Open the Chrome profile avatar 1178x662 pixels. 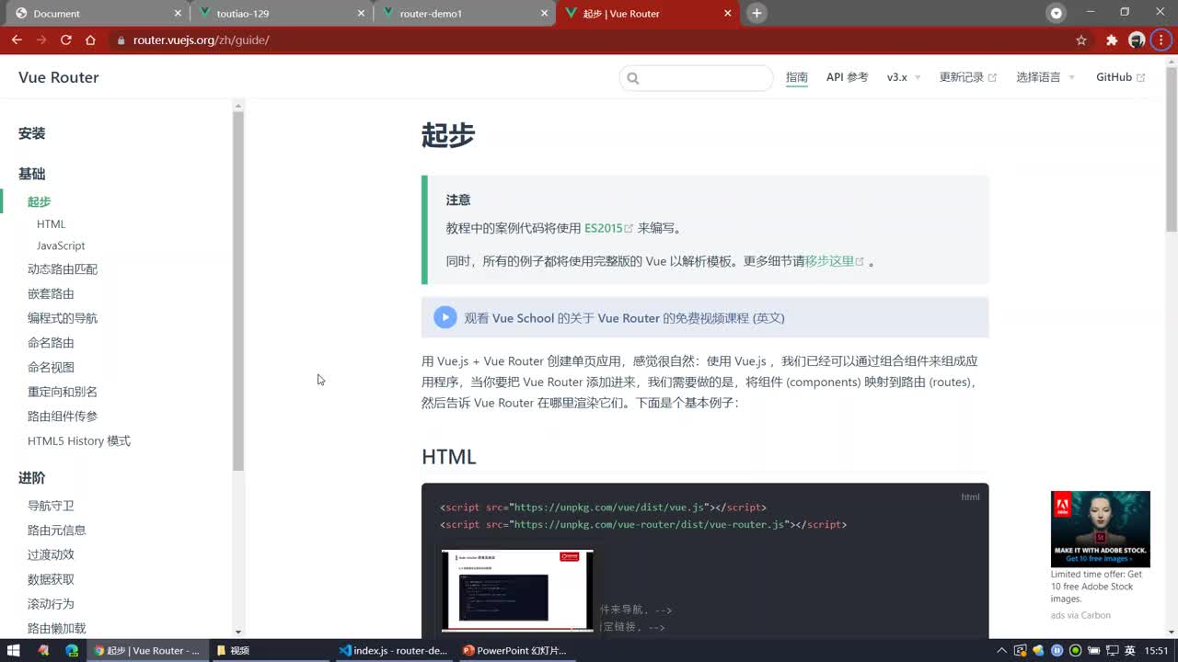coord(1137,40)
